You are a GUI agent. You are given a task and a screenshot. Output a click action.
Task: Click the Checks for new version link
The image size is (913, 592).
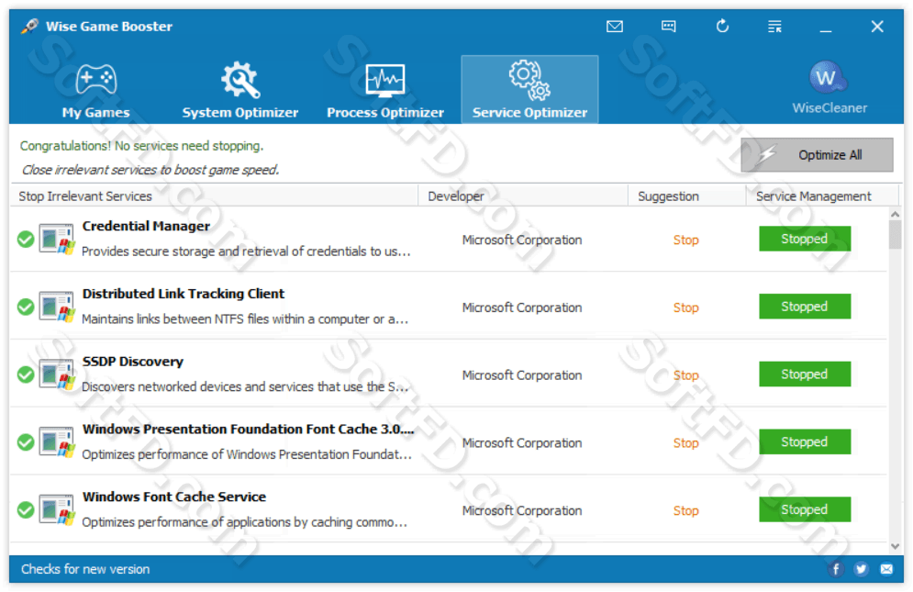pos(85,569)
